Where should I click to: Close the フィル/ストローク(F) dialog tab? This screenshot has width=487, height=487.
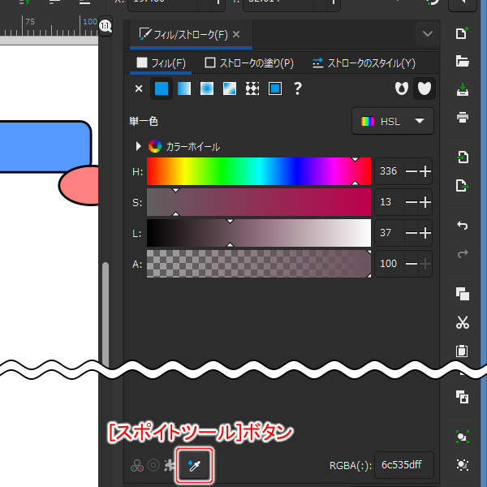point(236,34)
